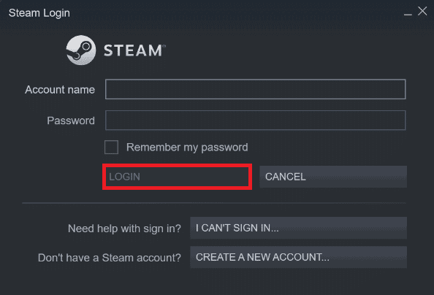Click the STEAM wordmark beside the logo
Viewport: 434px width, 295px height.
(133, 50)
